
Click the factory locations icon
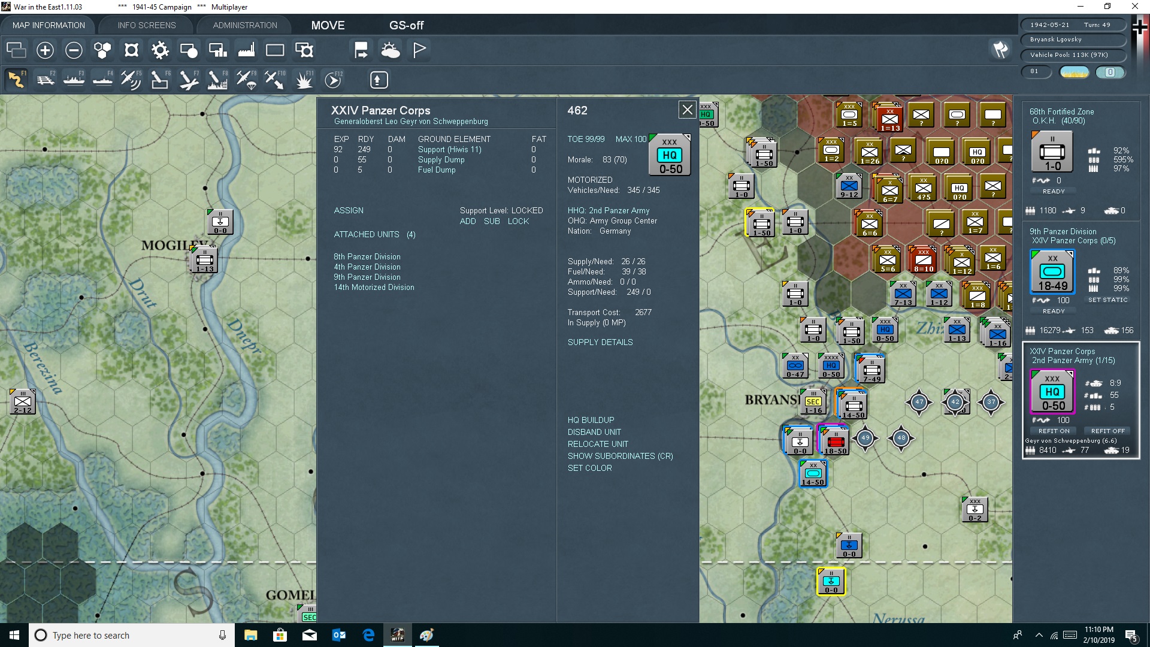246,50
